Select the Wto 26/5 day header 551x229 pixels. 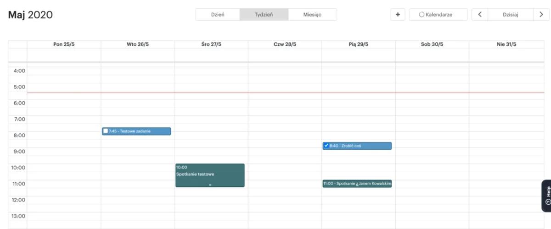coord(138,44)
